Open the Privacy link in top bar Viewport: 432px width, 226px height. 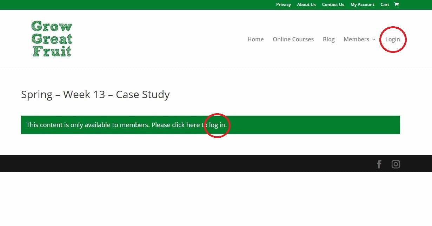[284, 5]
